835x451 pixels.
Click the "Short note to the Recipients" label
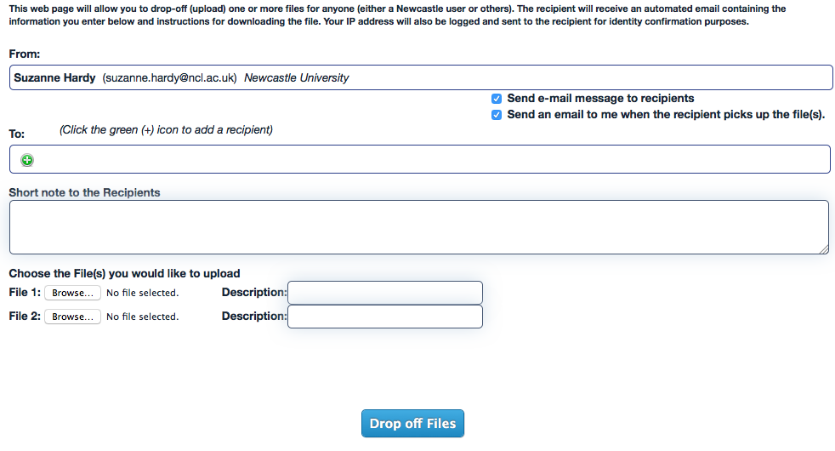(84, 192)
